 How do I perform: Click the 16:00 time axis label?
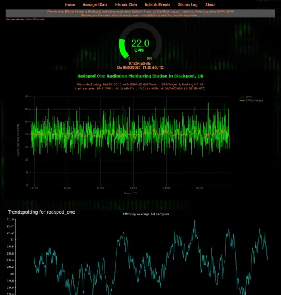click(x=67, y=188)
